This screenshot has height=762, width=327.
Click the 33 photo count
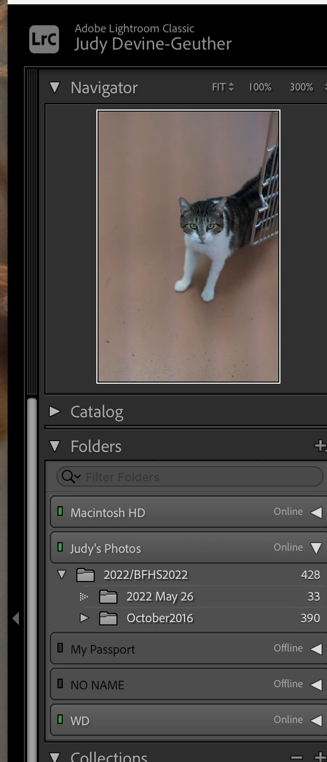(x=313, y=597)
